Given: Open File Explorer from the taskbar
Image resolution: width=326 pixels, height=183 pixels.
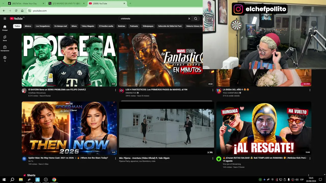Looking at the screenshot, I should coord(21,180).
